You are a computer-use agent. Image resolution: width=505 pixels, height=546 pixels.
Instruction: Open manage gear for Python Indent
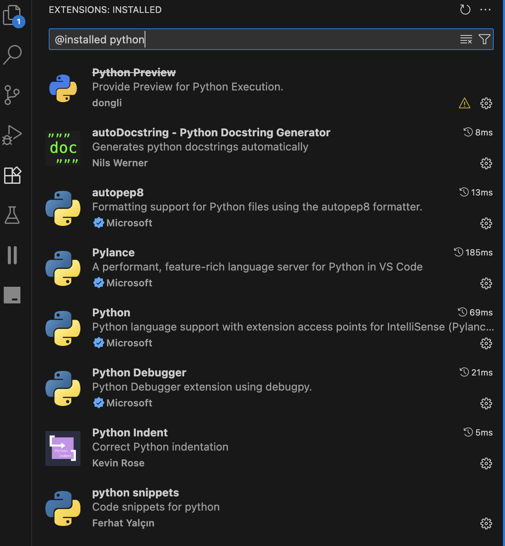point(486,463)
